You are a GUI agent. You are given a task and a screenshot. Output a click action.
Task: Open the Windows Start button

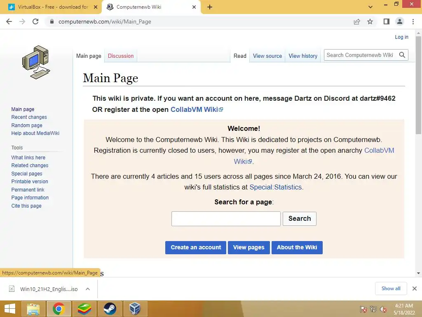(x=10, y=309)
